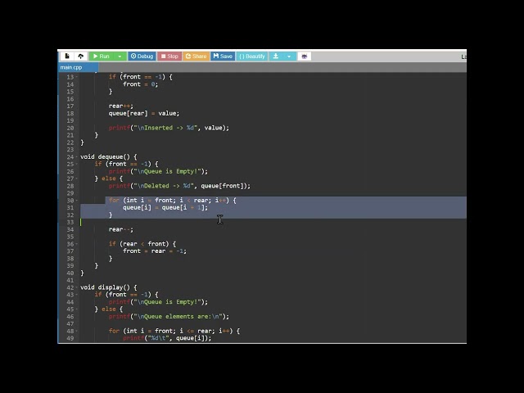This screenshot has width=524, height=393.
Task: Click the Stop button
Action: pos(169,56)
